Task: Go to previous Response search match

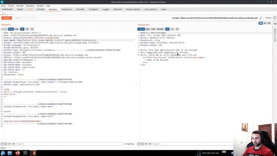Action: tap(146, 144)
